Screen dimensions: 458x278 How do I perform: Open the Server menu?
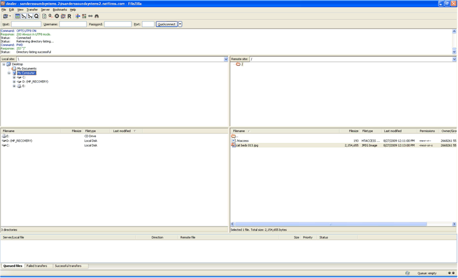(45, 10)
